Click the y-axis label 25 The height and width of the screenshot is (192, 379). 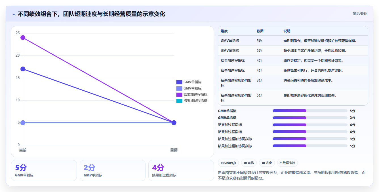[18, 33]
